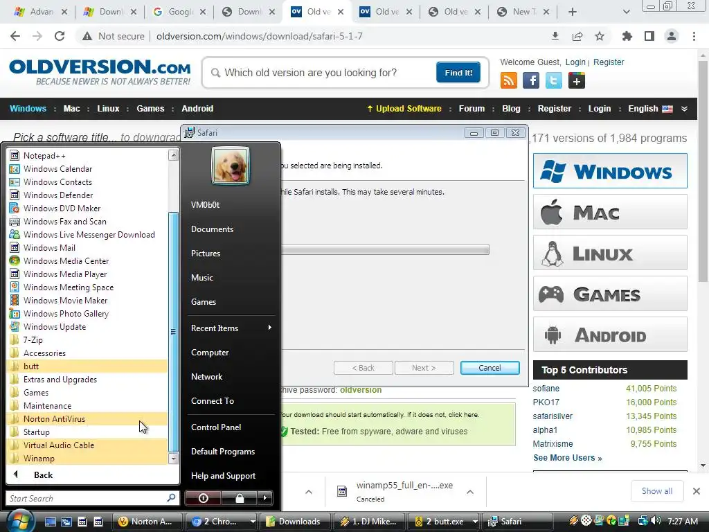Open Windows Defender program entry
Image resolution: width=709 pixels, height=532 pixels.
[58, 195]
